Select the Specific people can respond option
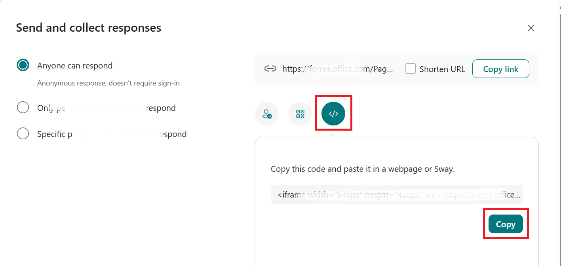 [x=23, y=133]
